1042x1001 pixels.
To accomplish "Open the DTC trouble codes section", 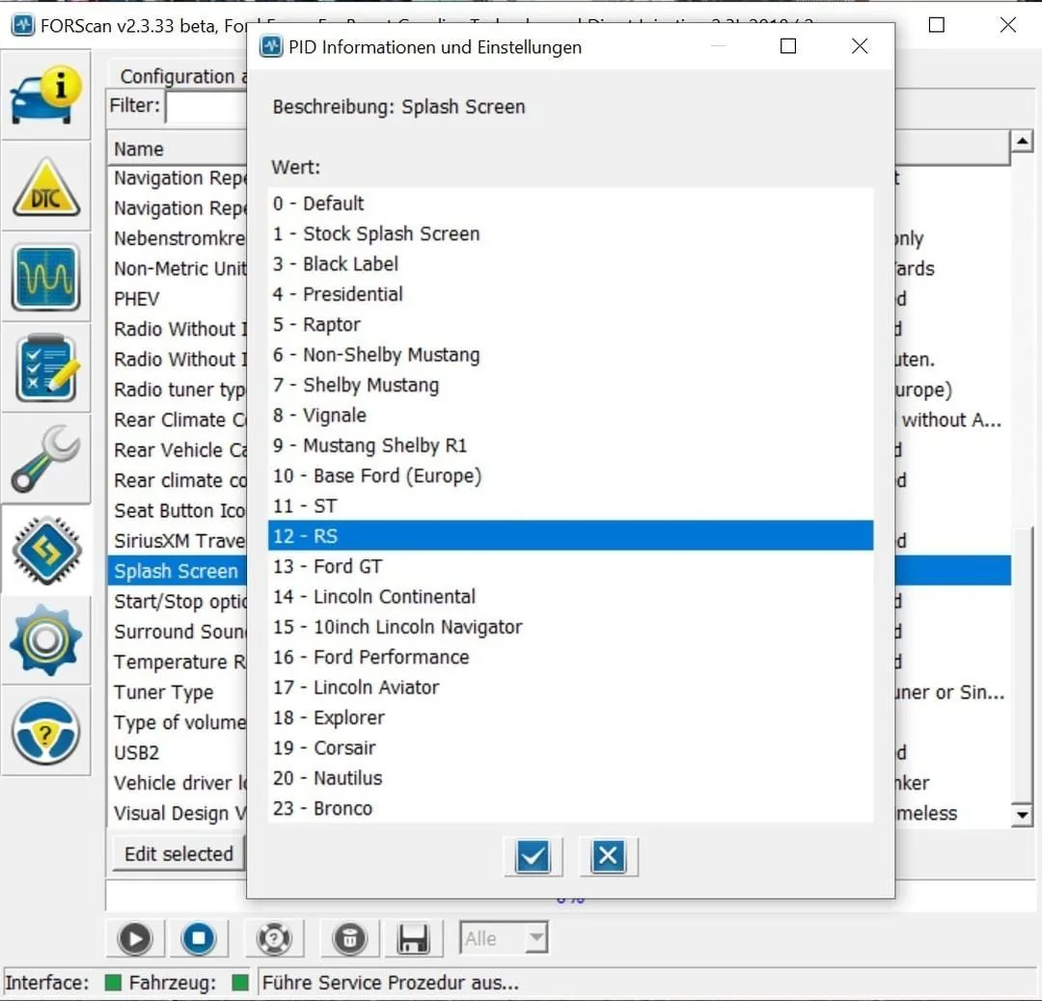I will (x=46, y=187).
